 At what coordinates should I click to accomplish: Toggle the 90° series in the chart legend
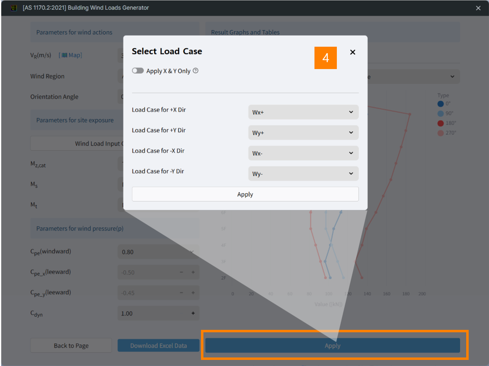[x=441, y=113]
